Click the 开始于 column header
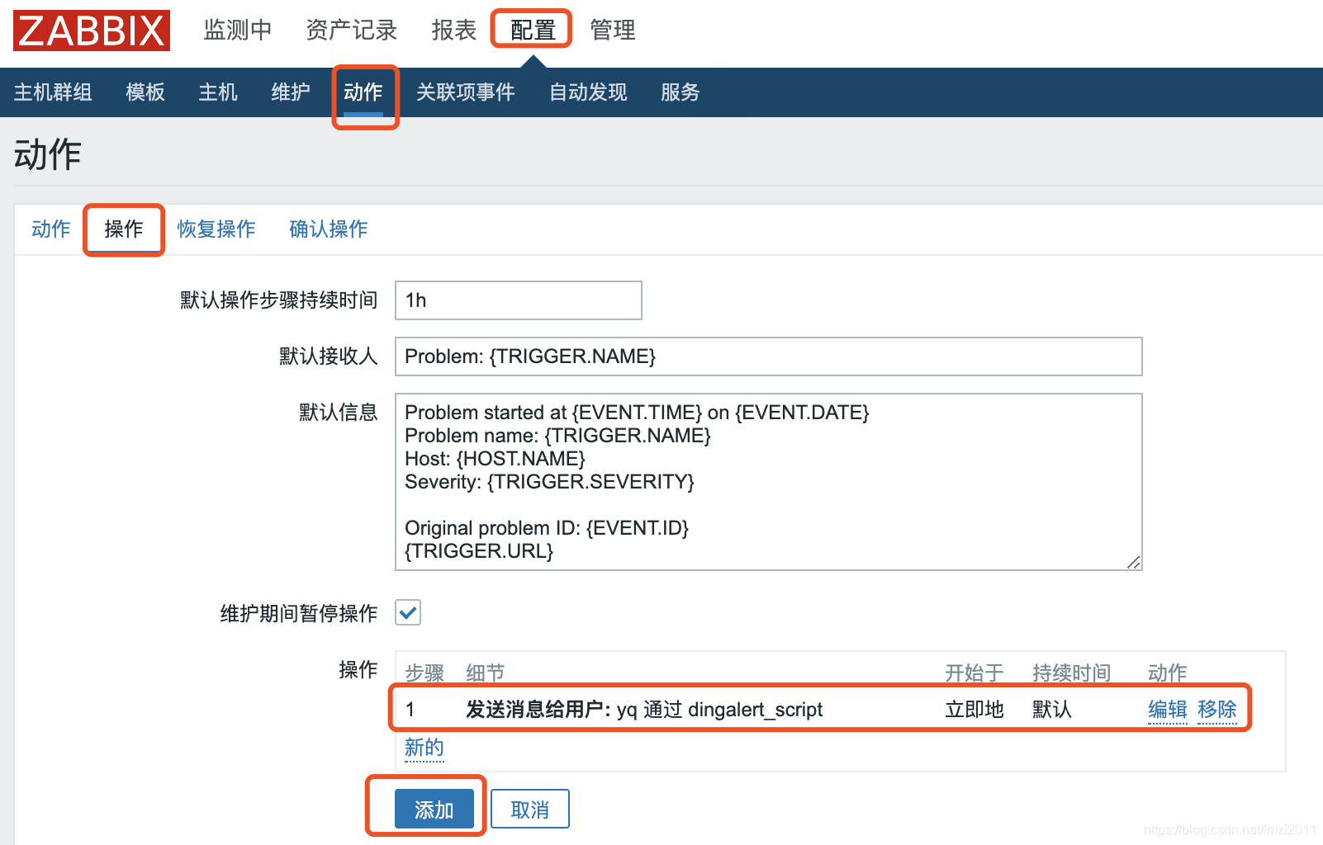 click(974, 673)
